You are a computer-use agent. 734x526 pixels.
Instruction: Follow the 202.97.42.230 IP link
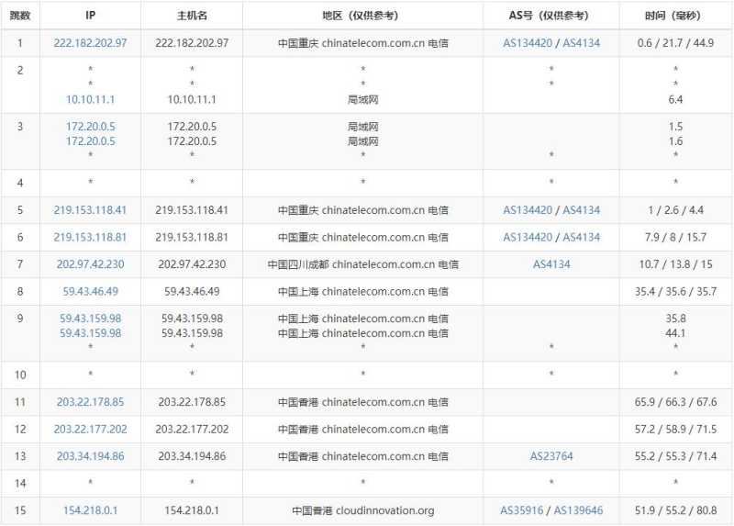(90, 264)
